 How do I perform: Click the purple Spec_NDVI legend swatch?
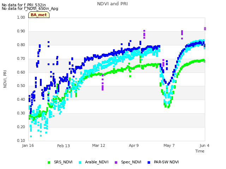click(x=116, y=162)
